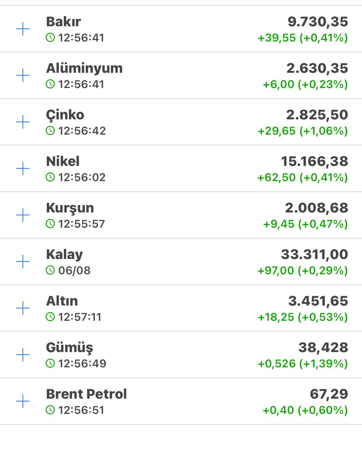This screenshot has width=362, height=459.
Task: Click the plus icon next to Nikel
Action: (23, 168)
